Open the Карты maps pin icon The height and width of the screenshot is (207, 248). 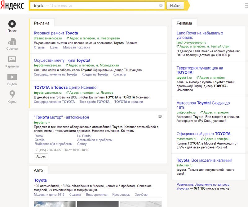(12, 94)
